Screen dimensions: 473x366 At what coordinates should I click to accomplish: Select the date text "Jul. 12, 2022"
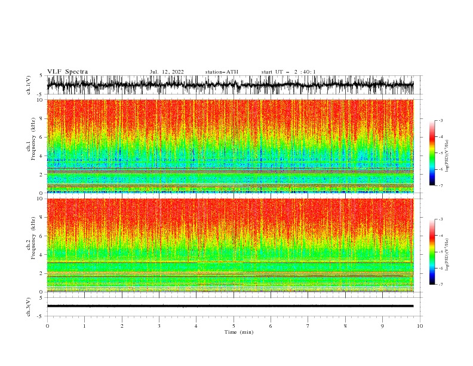click(167, 72)
